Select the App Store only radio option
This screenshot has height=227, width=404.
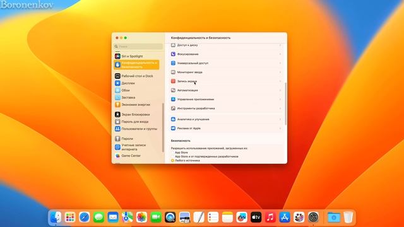172,153
